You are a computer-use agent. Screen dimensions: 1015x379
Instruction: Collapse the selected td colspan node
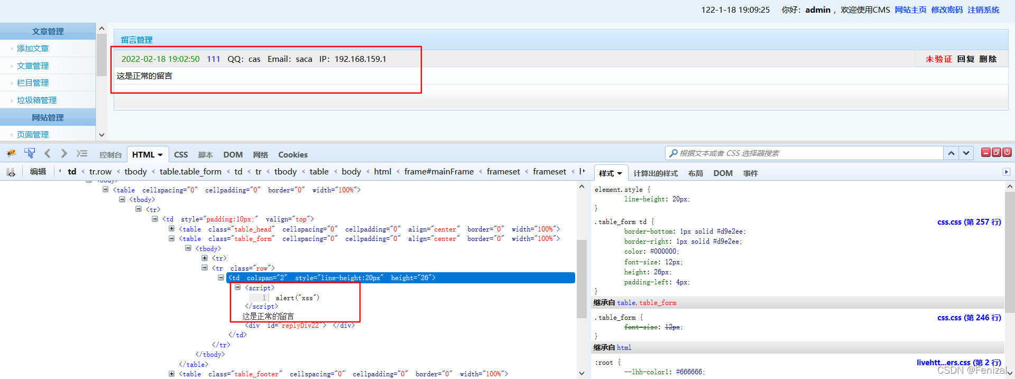pyautogui.click(x=221, y=278)
